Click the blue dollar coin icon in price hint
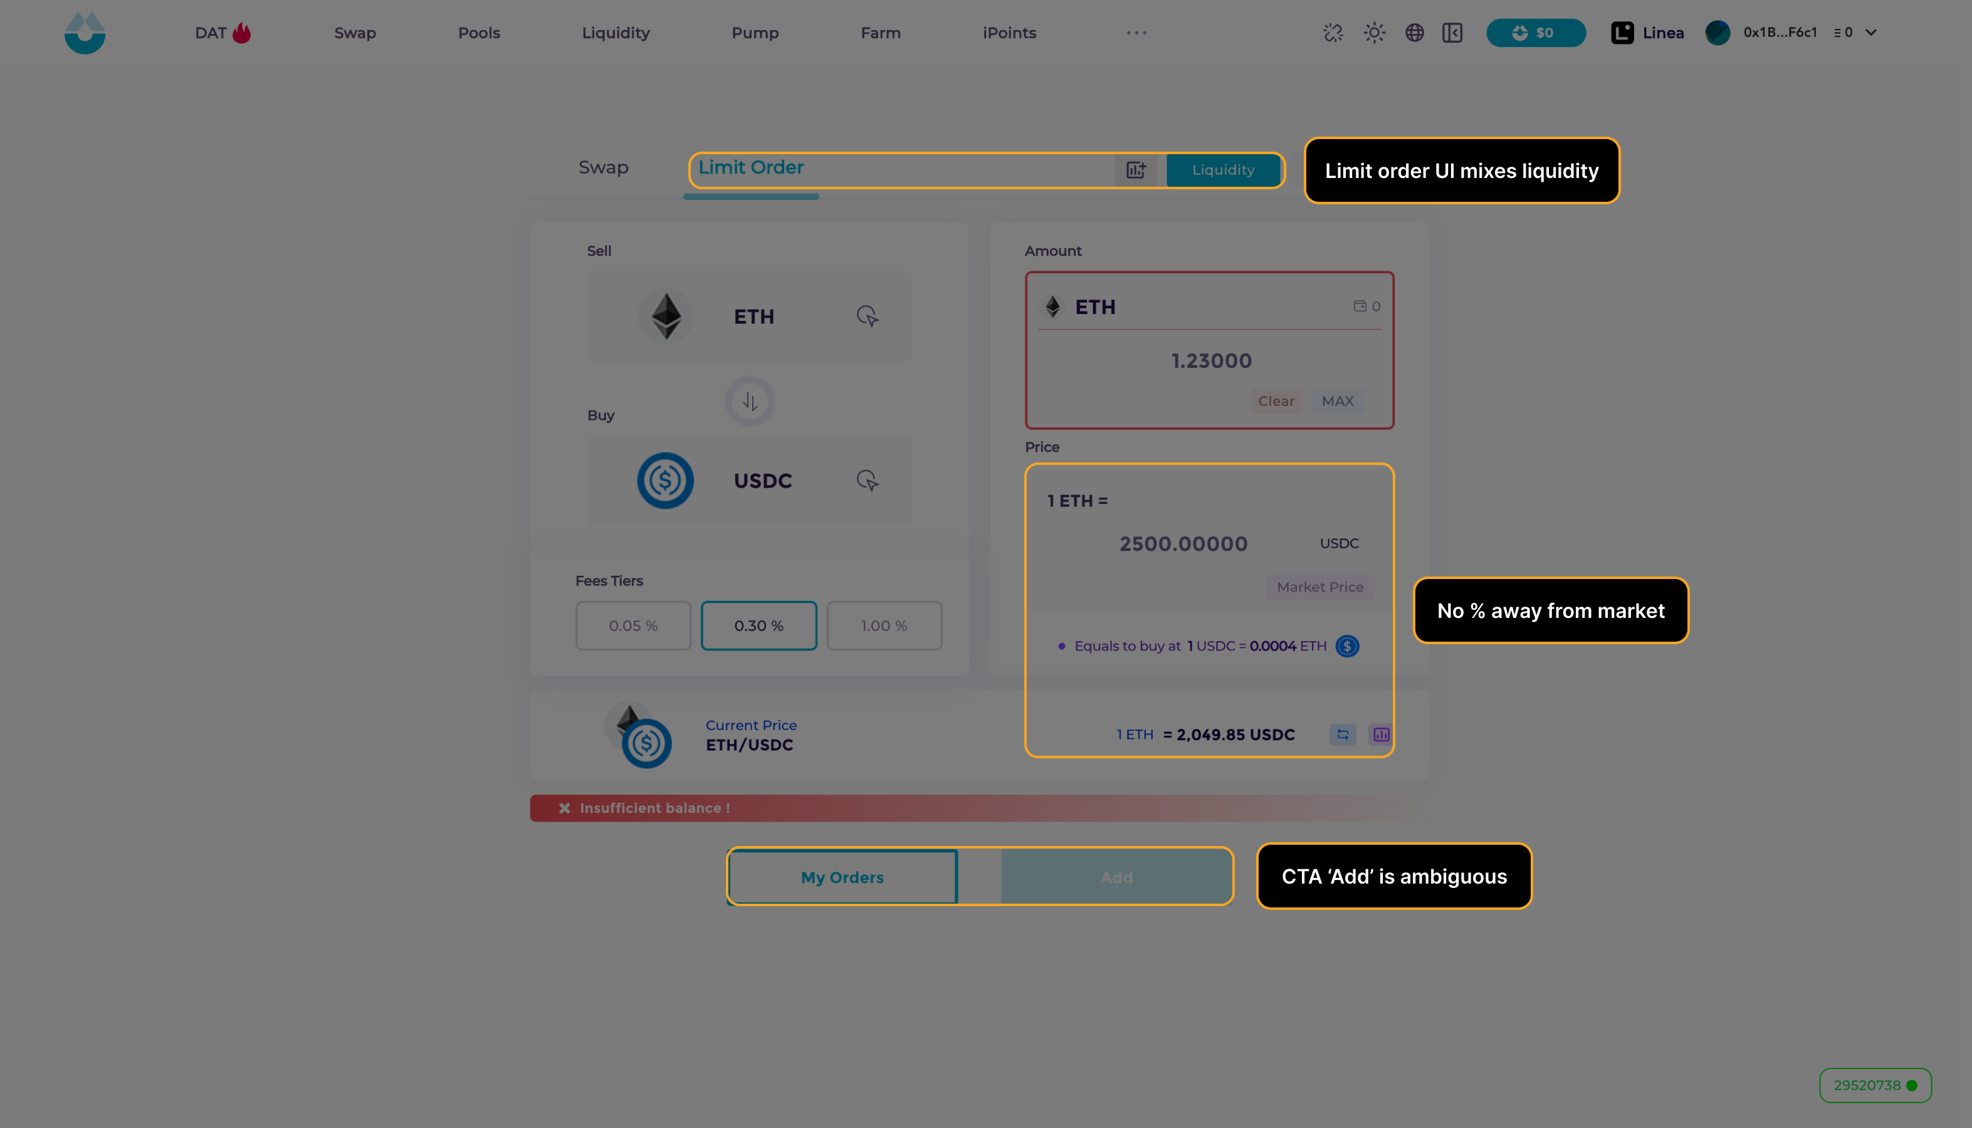The image size is (1972, 1128). [x=1346, y=646]
